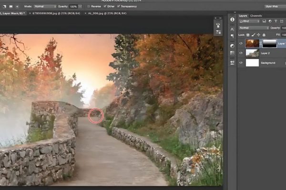Switch to the Channels tab

pos(256,16)
